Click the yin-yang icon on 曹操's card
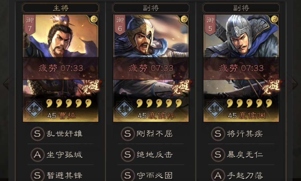The width and height of the screenshot is (301, 181). (x=94, y=19)
